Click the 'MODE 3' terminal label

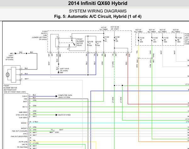pos(24,128)
